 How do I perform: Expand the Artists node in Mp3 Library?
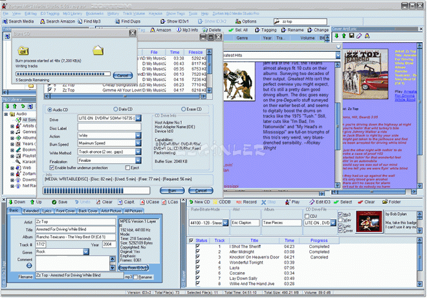(12, 126)
